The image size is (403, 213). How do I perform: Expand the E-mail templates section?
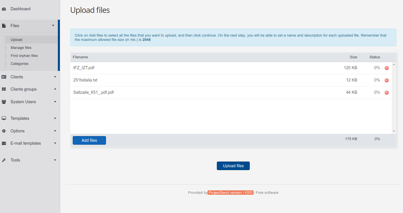(x=55, y=143)
